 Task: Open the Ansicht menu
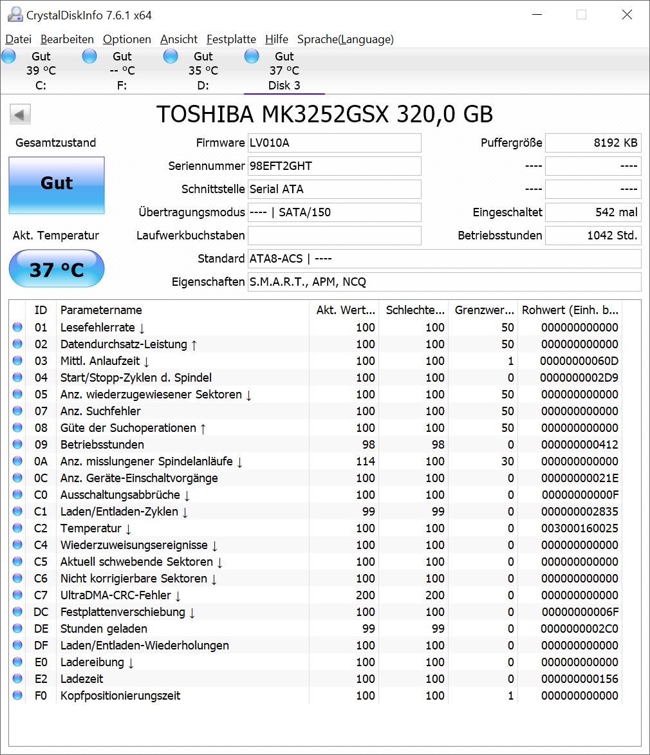point(179,39)
